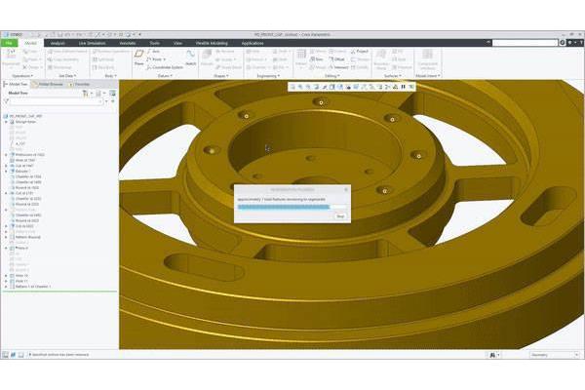Open the Geometry selection filter dropdown

[x=555, y=355]
